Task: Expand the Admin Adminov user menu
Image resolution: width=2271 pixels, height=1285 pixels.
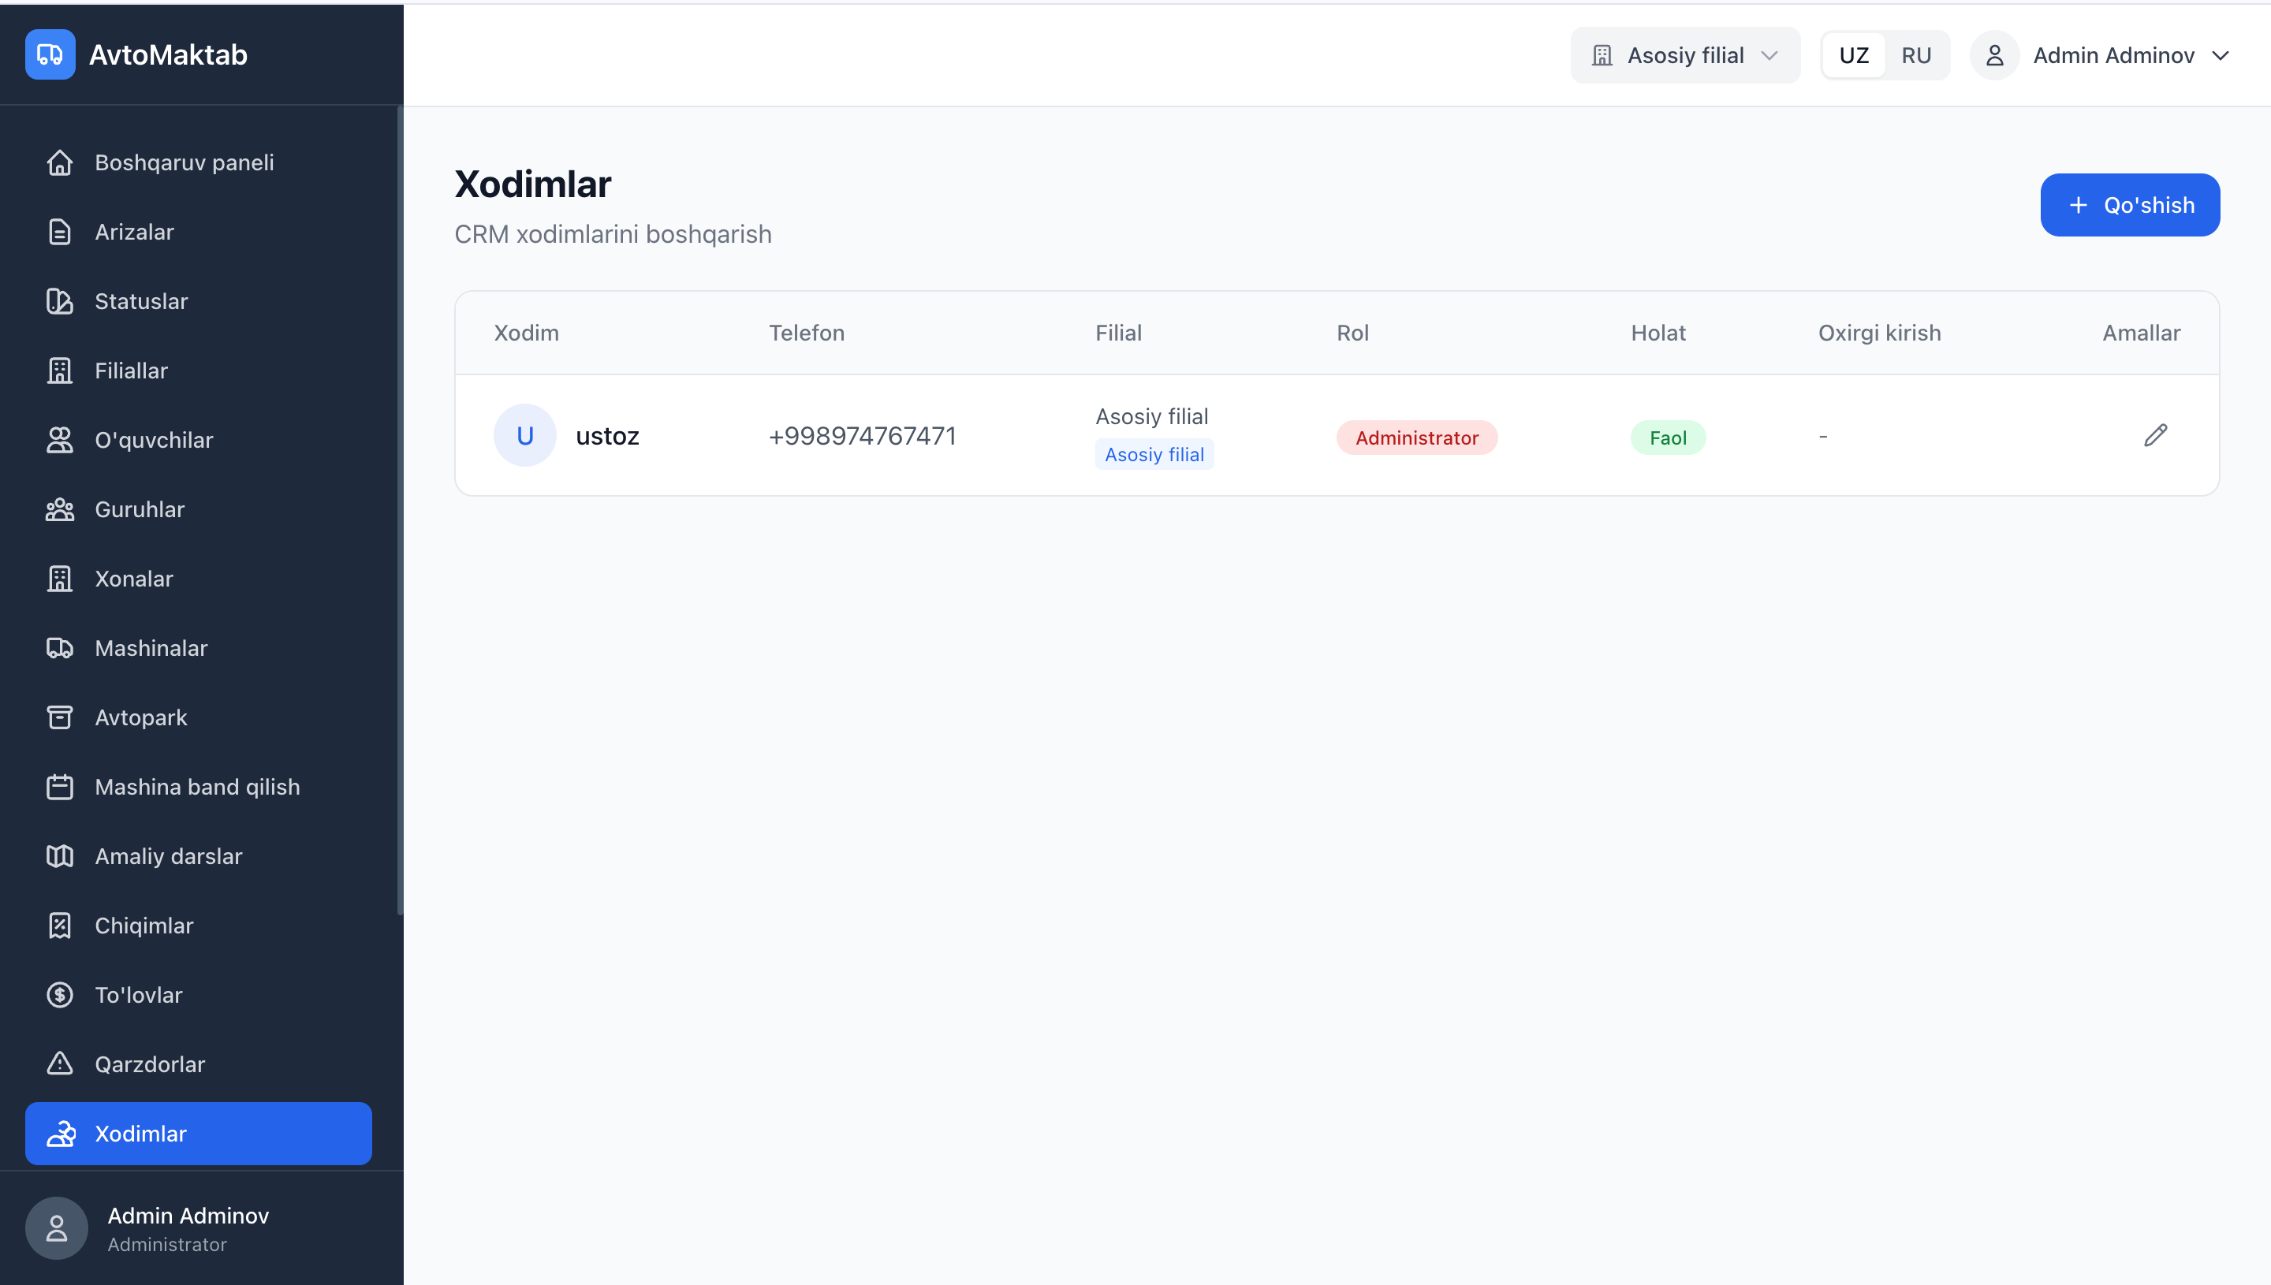Action: pos(2113,56)
